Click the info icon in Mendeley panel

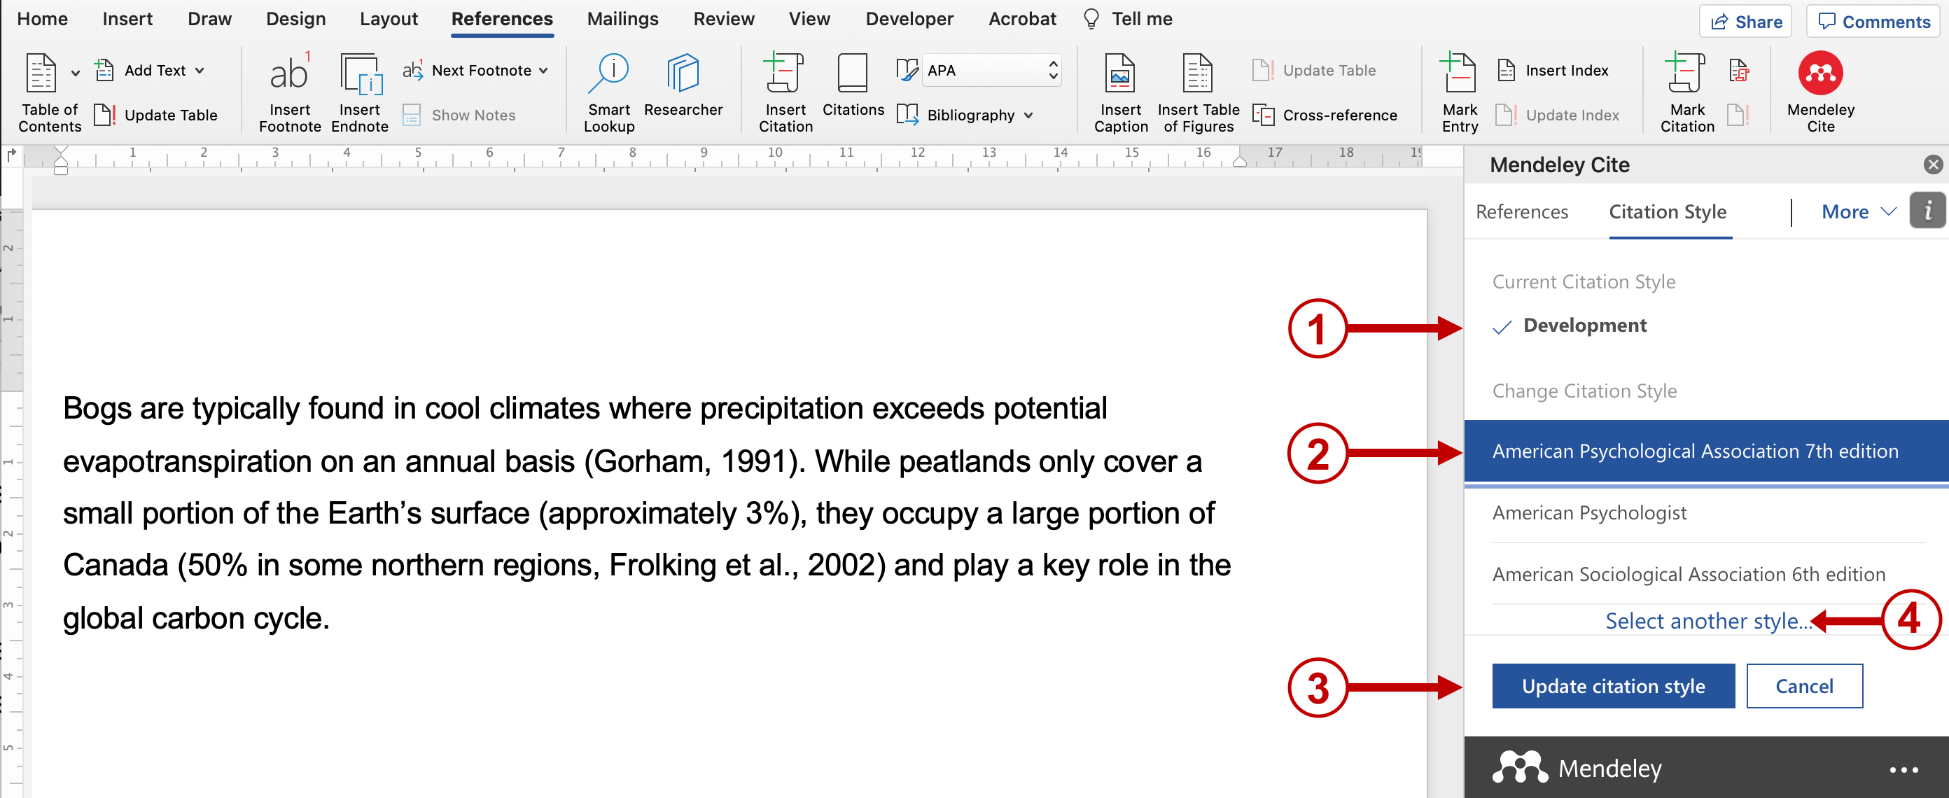tap(1927, 210)
